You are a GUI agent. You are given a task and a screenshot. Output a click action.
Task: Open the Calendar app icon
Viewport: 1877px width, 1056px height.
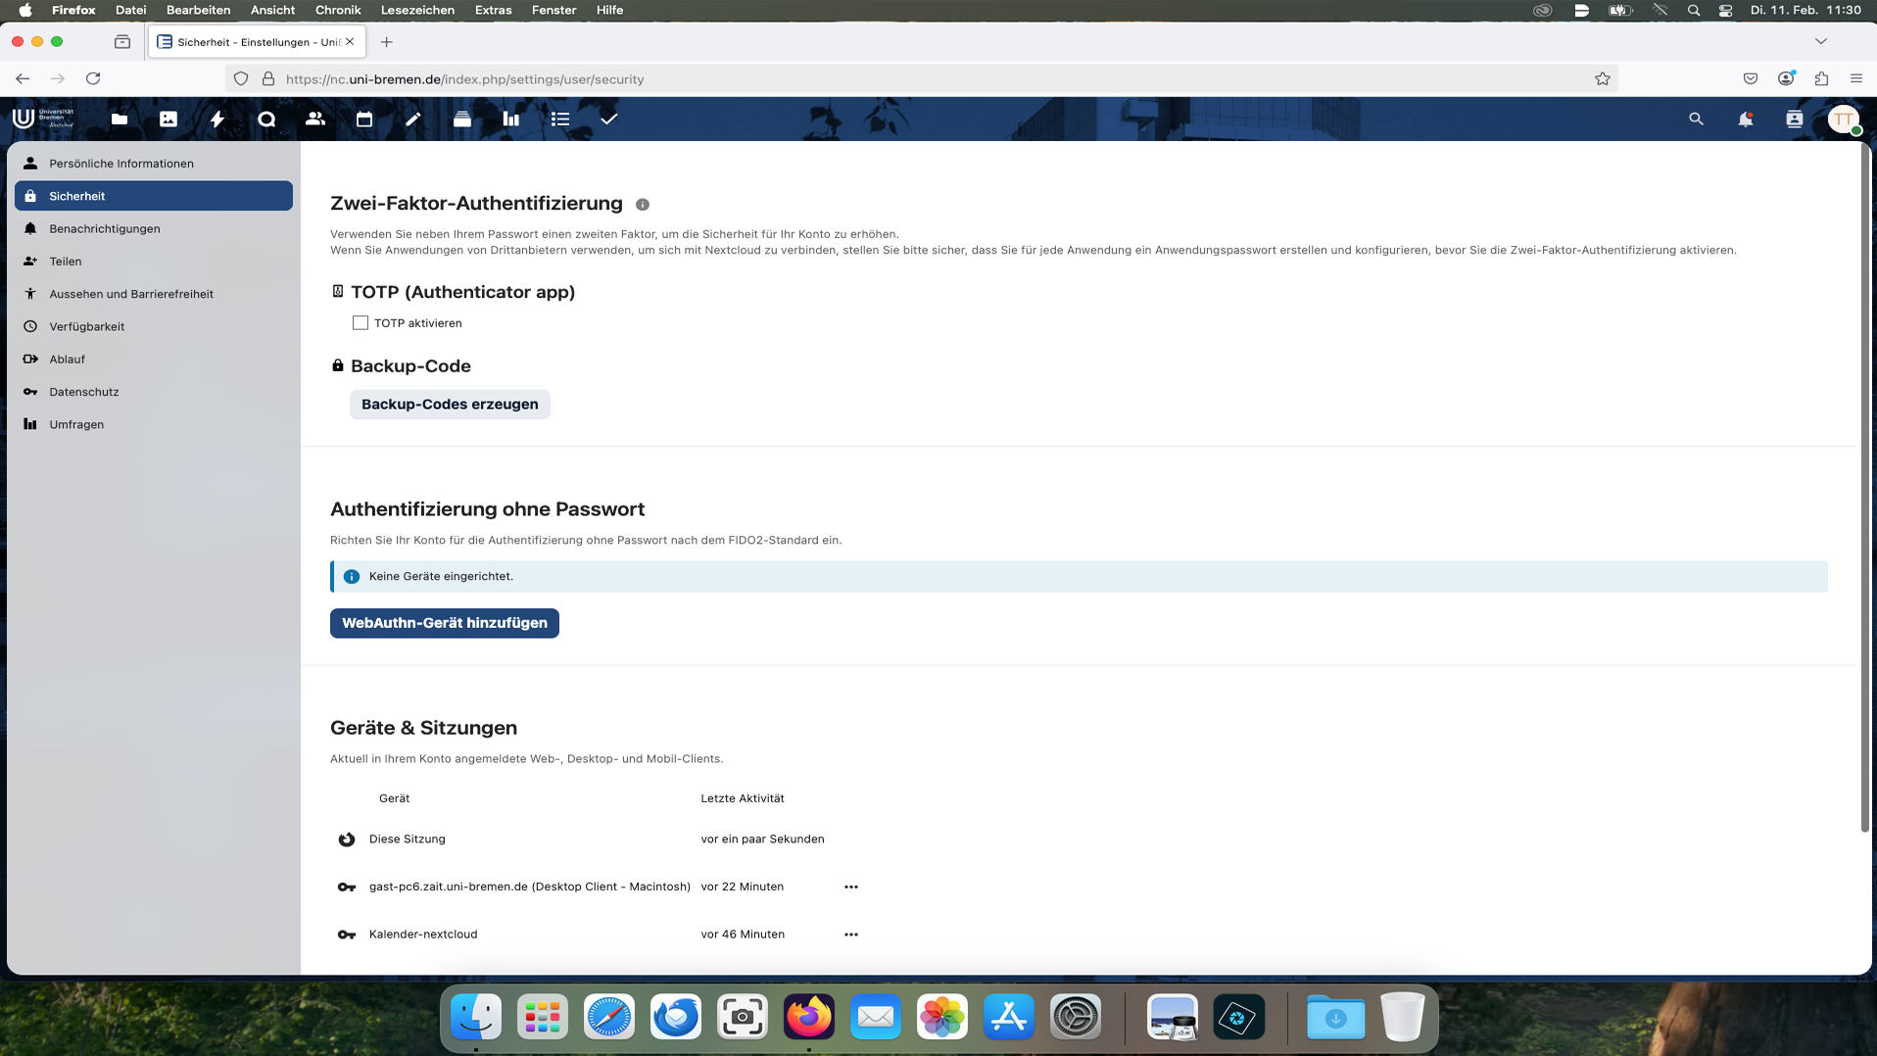[x=364, y=119]
